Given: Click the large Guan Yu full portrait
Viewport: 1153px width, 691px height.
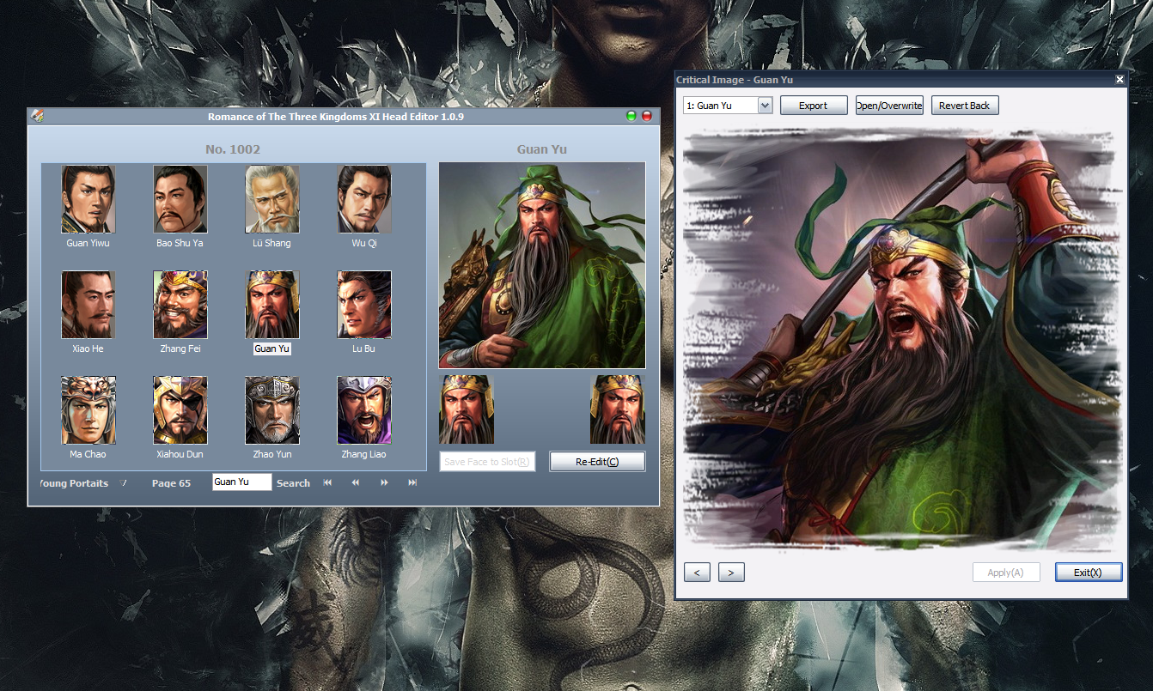Looking at the screenshot, I should tap(542, 265).
